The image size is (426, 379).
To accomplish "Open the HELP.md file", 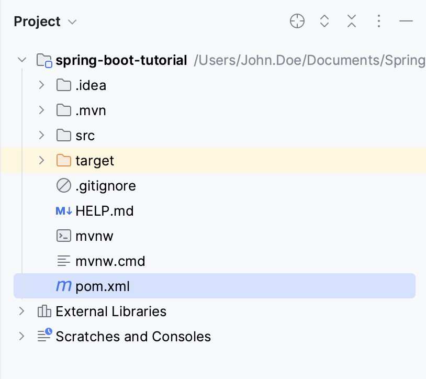I will click(104, 210).
